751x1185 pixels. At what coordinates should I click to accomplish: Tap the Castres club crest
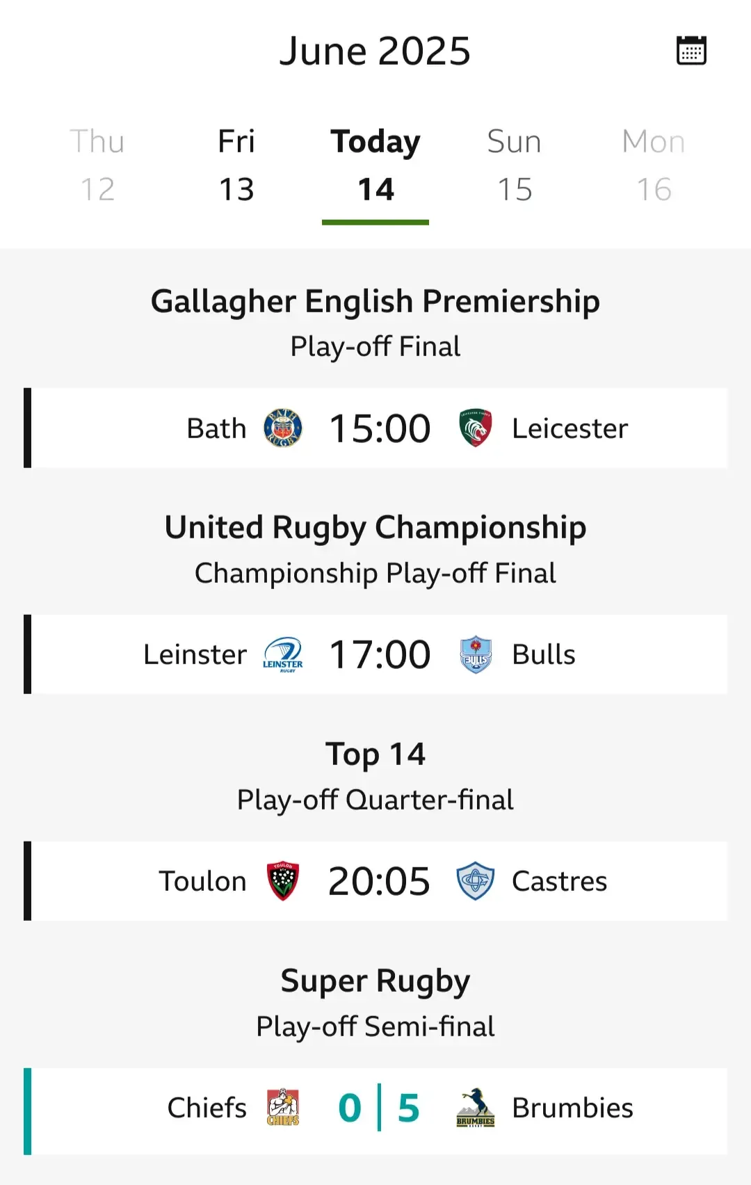(476, 881)
